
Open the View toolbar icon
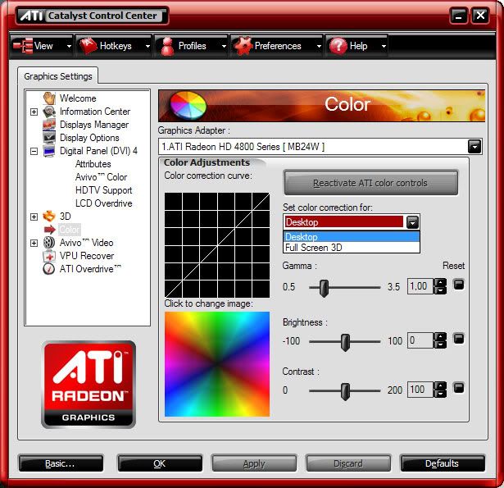coord(23,46)
